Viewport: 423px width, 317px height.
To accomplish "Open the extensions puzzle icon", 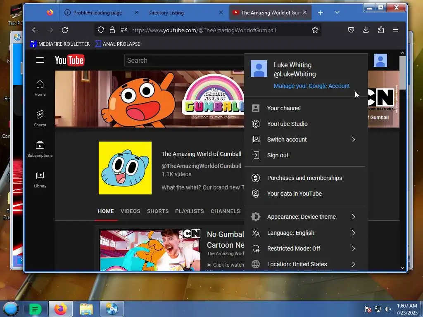I will tap(381, 30).
